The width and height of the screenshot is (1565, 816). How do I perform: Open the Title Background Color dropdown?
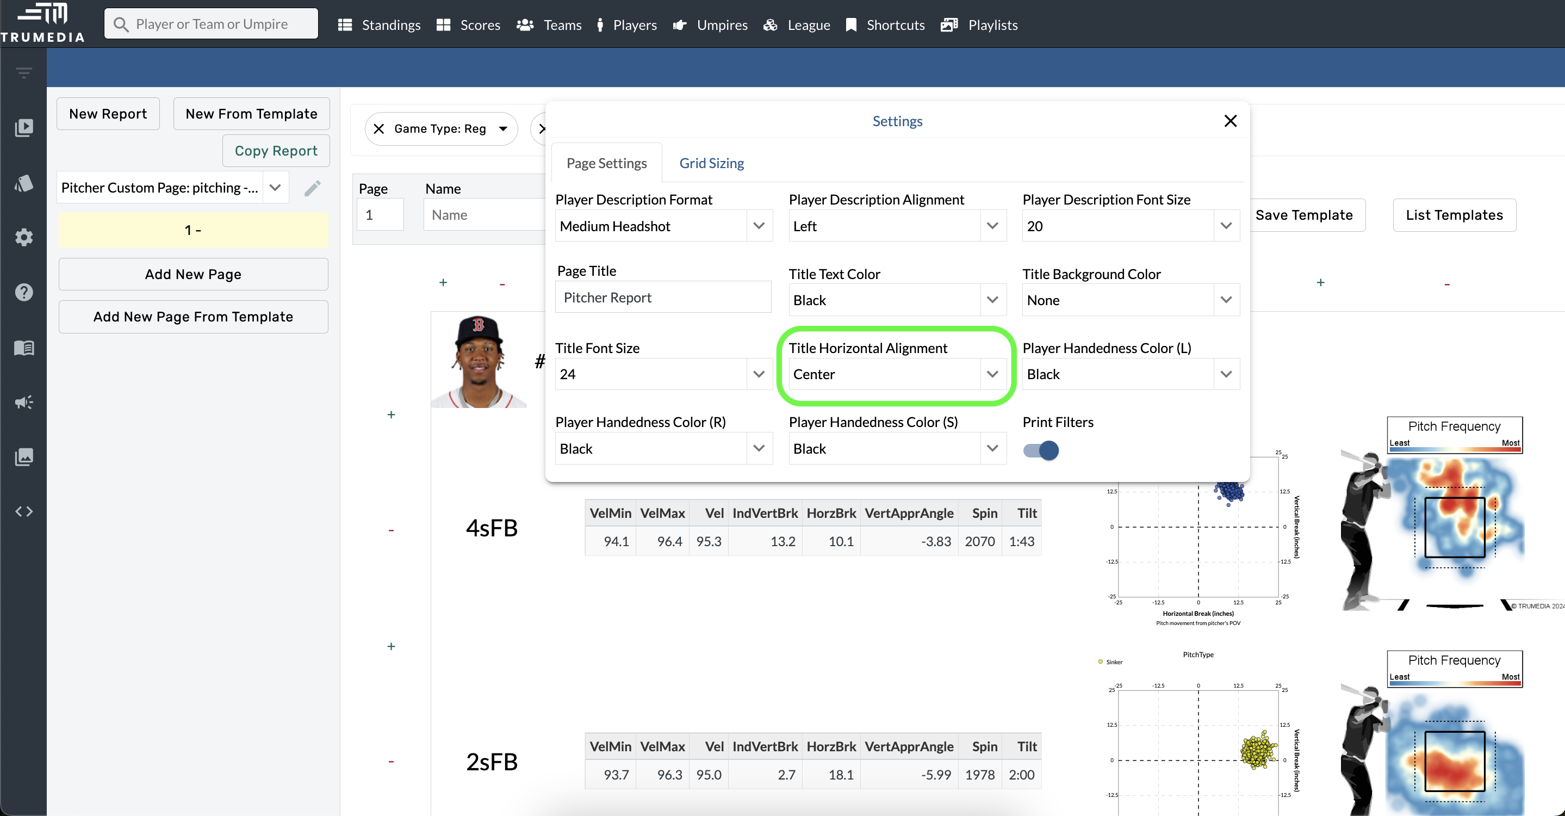[1128, 300]
